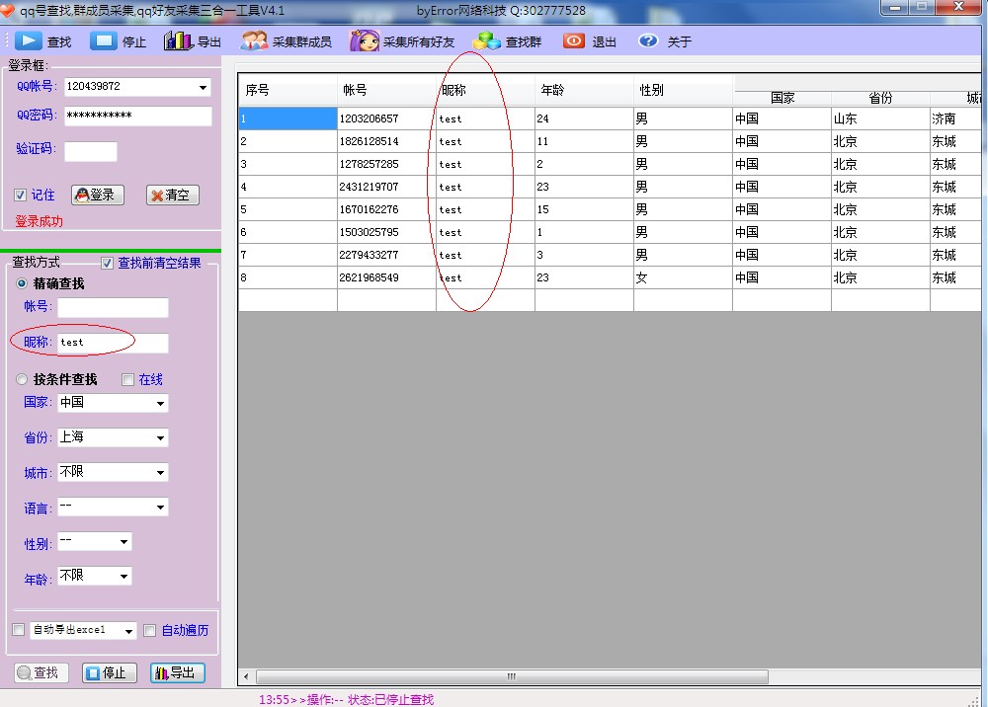Click the 查找 play icon in the toolbar
Screen dimensions: 988x707
(28, 40)
